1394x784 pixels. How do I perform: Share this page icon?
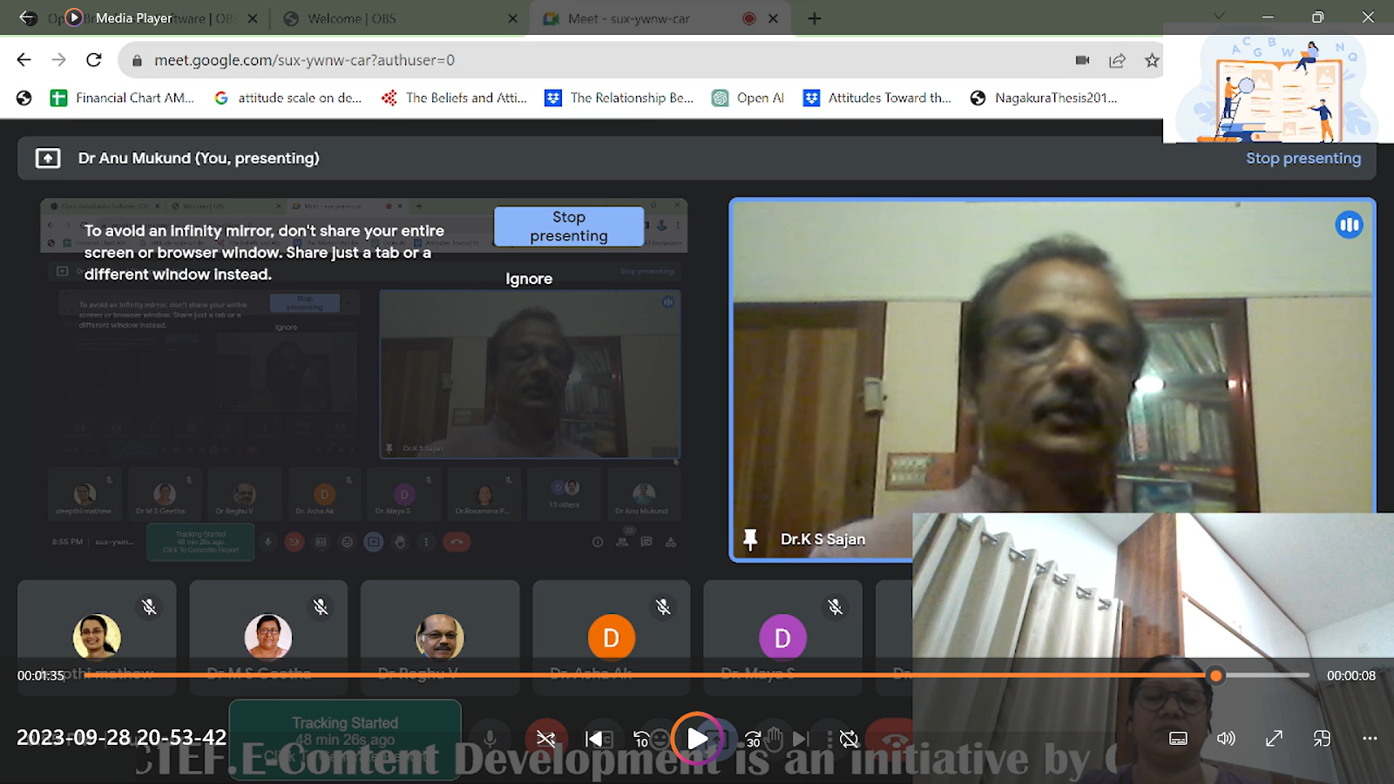pos(1117,60)
